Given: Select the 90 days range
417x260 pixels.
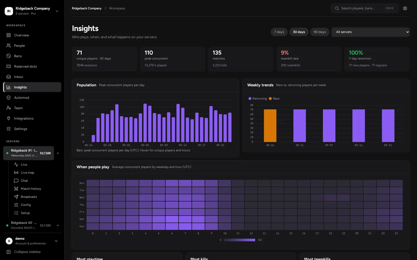Looking at the screenshot, I should (x=320, y=32).
